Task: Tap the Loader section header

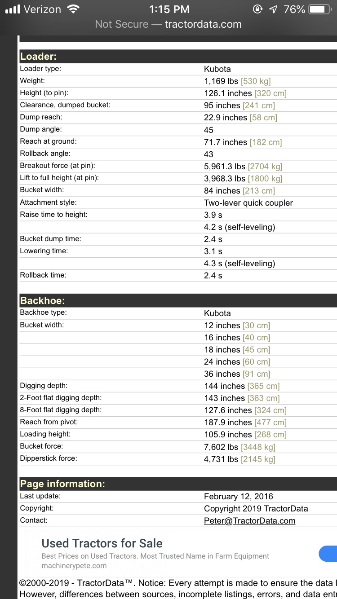Action: pyautogui.click(x=38, y=57)
